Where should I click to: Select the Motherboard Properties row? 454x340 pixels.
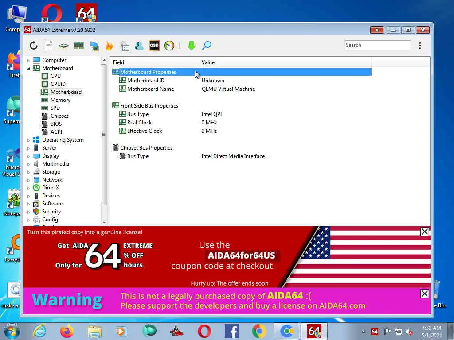[x=242, y=72]
